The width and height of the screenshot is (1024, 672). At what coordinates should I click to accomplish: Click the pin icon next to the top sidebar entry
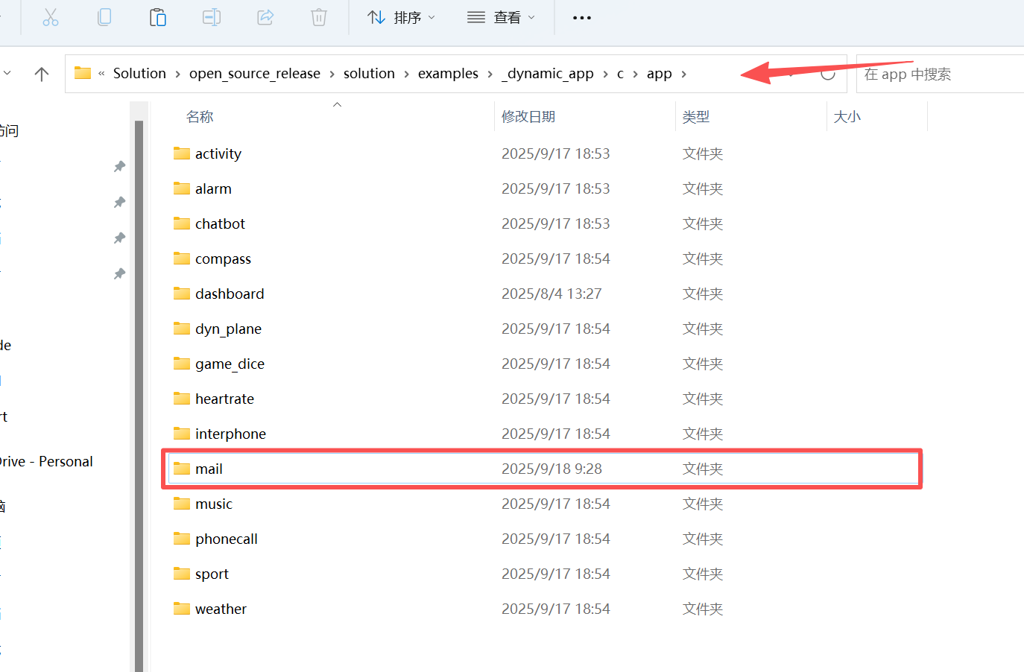pos(119,167)
